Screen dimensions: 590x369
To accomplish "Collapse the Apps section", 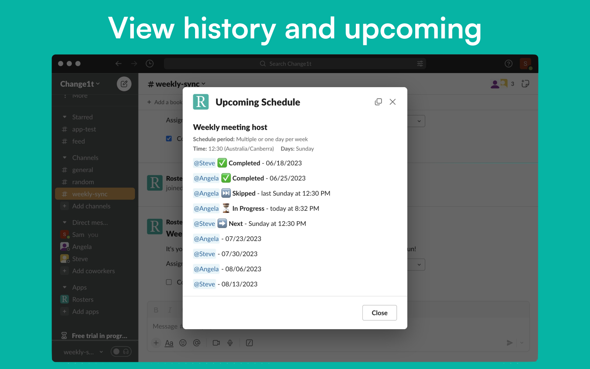I will (x=65, y=287).
